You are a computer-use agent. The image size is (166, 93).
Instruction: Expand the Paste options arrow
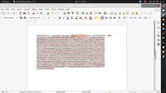tap(44, 13)
